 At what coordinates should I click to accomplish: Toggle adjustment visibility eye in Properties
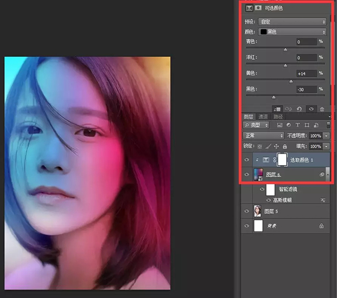pyautogui.click(x=311, y=109)
